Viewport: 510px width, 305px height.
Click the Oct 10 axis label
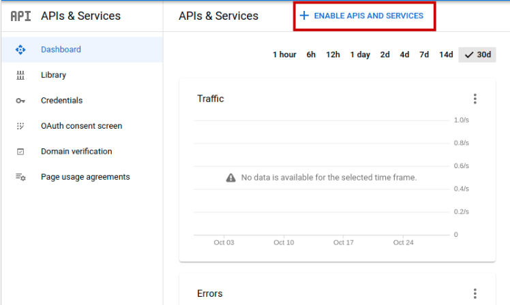coord(284,242)
